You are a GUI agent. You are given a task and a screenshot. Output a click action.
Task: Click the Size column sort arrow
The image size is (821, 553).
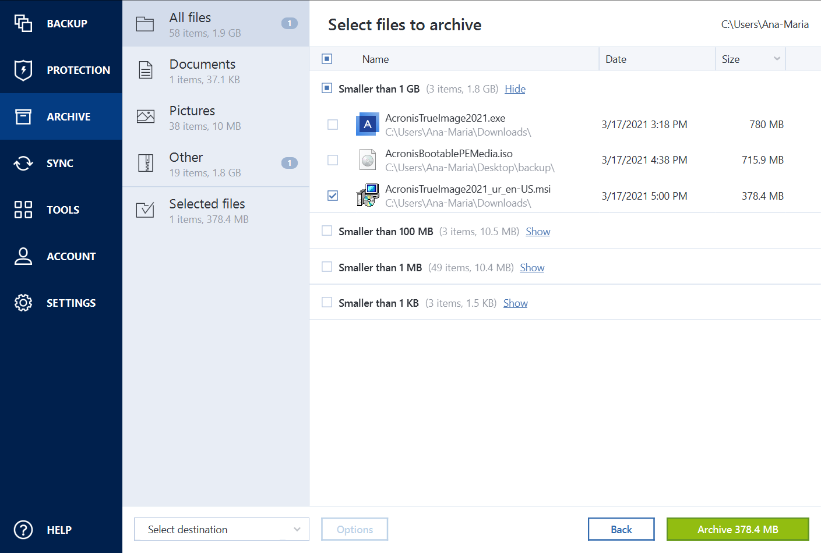click(x=777, y=59)
